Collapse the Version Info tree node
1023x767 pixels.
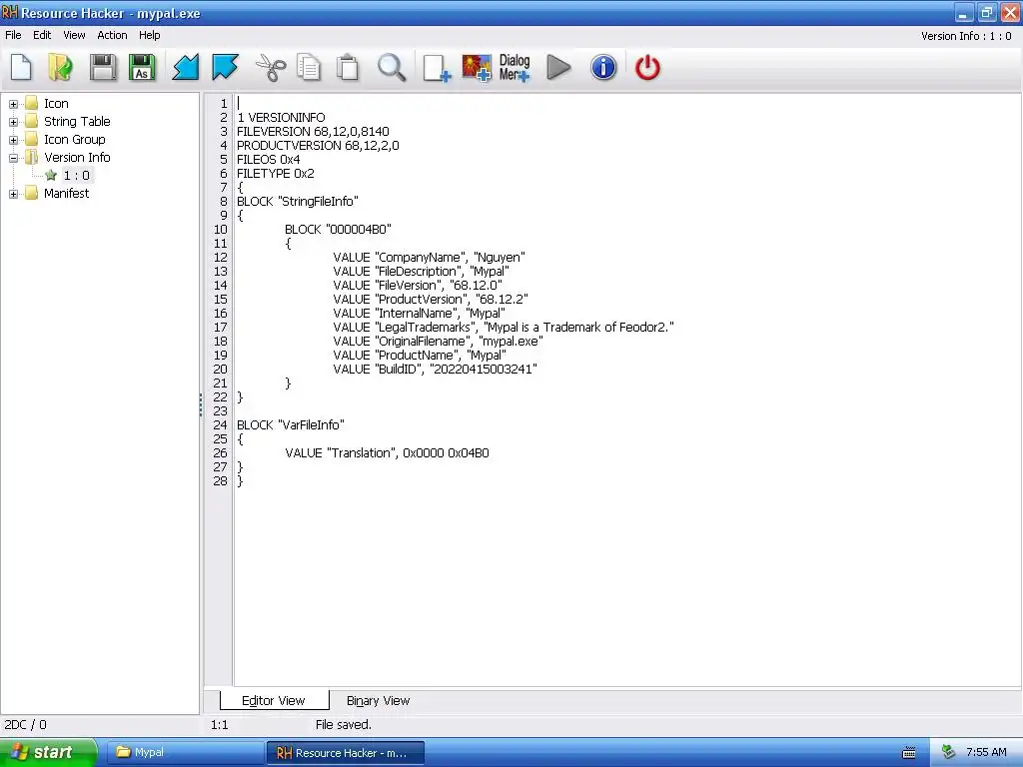click(13, 158)
